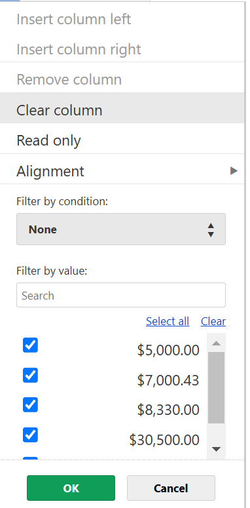Open the Filter by condition dropdown
The image size is (250, 508).
point(121,229)
